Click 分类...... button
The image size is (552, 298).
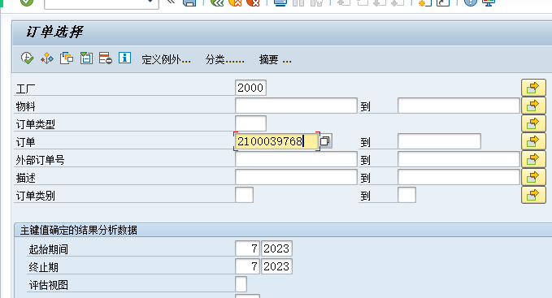[225, 59]
